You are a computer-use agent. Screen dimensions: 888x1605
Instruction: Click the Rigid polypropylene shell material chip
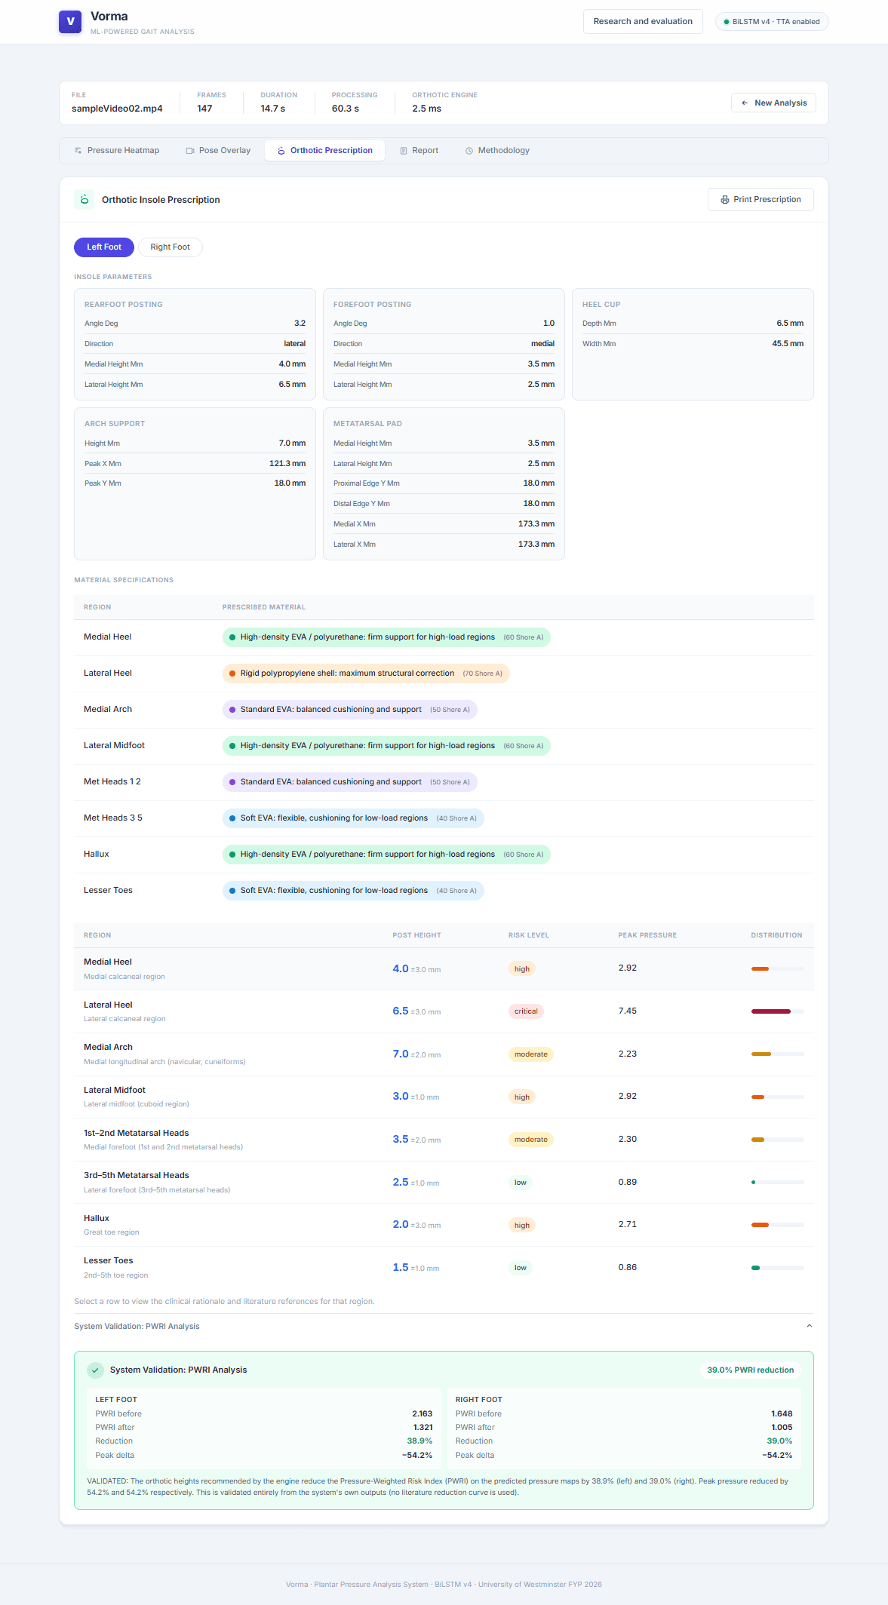366,674
